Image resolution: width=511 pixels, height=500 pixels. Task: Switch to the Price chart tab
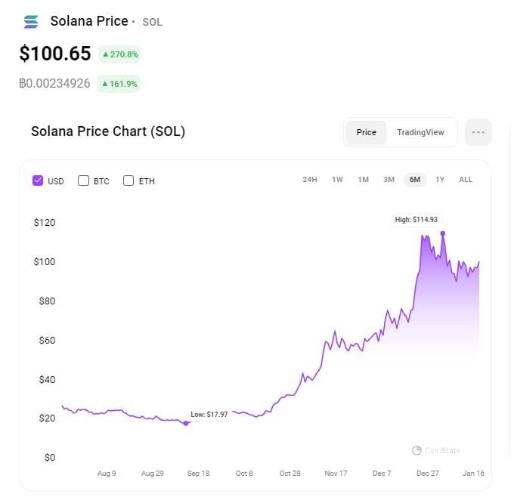point(366,132)
